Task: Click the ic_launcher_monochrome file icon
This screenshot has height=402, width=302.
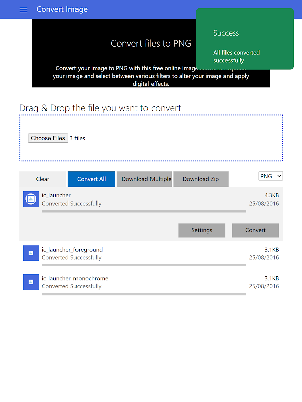Action: [x=31, y=282]
